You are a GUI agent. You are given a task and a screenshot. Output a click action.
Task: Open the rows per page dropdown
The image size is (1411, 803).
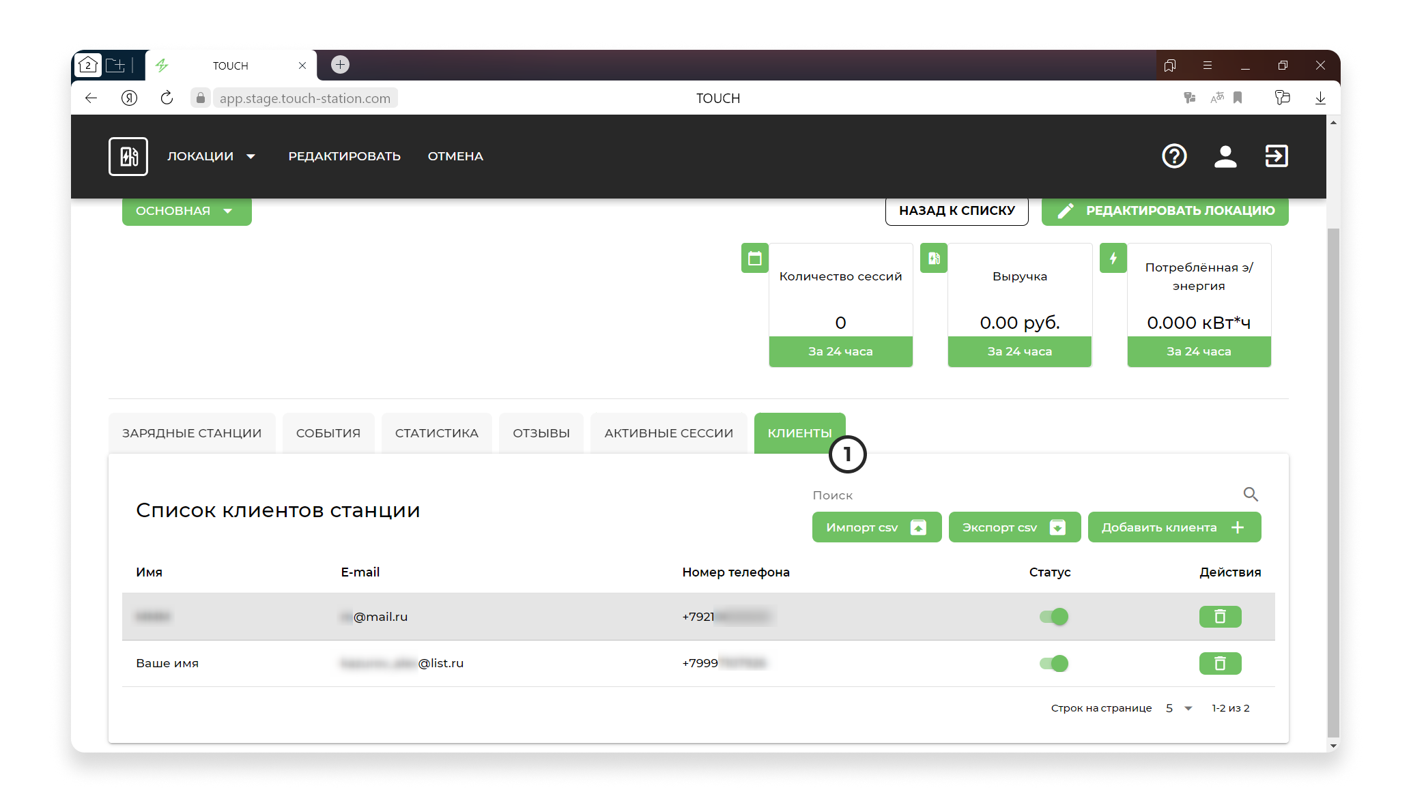(1179, 708)
